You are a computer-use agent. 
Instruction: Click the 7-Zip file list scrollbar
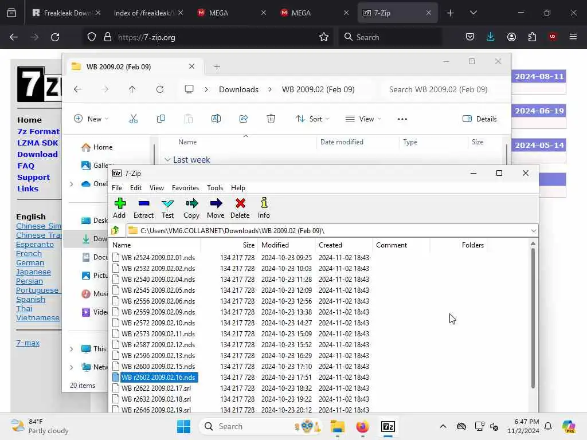pyautogui.click(x=533, y=318)
